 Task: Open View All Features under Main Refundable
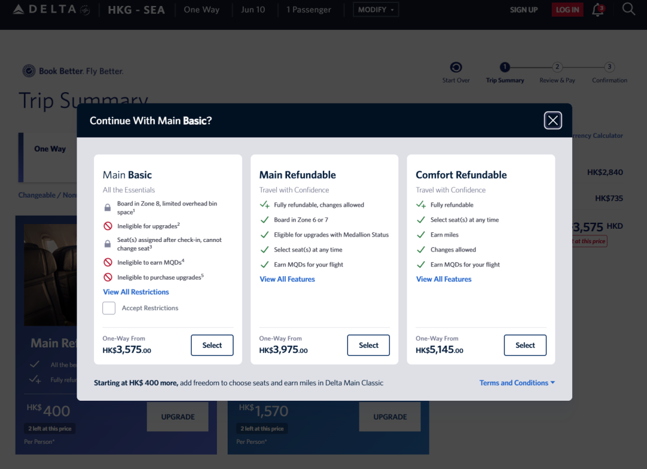[287, 279]
